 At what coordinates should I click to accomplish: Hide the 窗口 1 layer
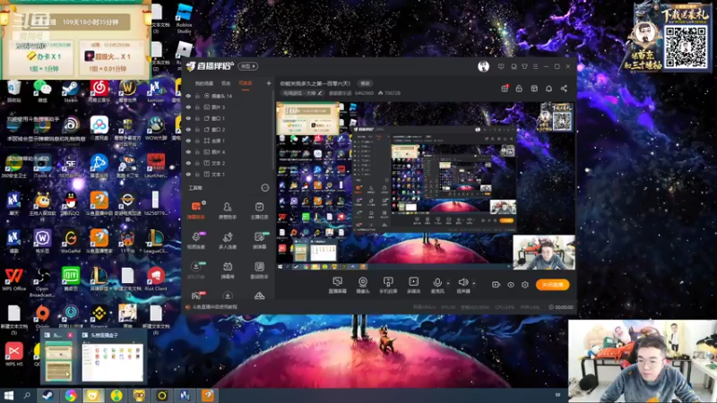[188, 118]
